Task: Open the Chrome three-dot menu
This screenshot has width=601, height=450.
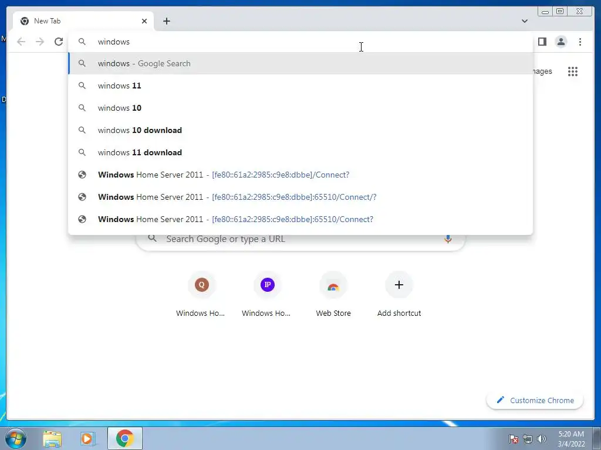Action: (x=580, y=42)
